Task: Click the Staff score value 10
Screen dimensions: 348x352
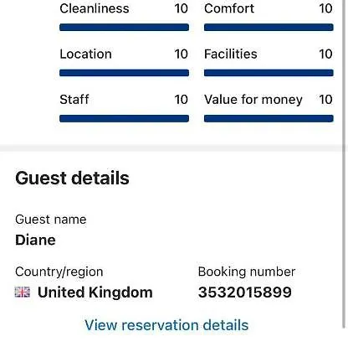Action: (182, 100)
